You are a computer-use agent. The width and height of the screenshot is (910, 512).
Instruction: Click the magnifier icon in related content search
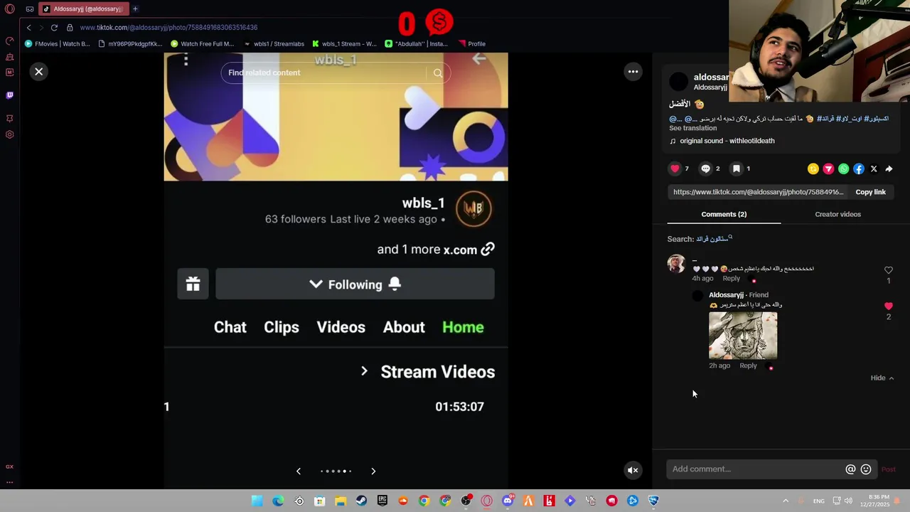tap(438, 73)
